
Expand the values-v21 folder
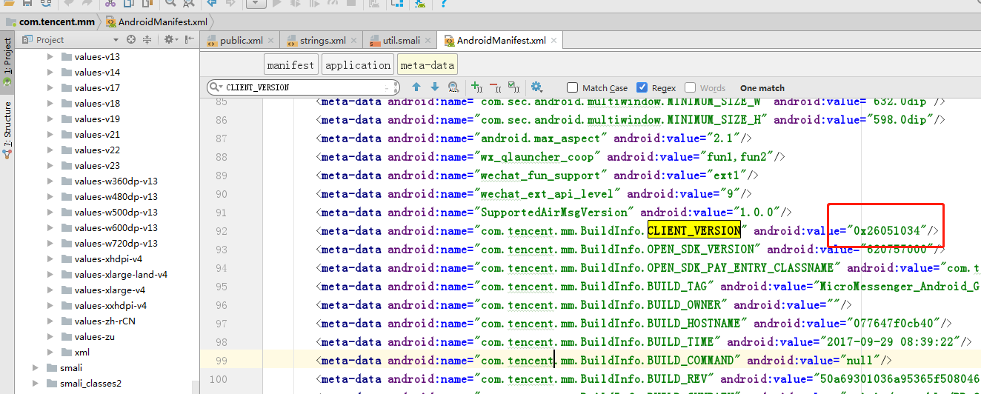(50, 135)
